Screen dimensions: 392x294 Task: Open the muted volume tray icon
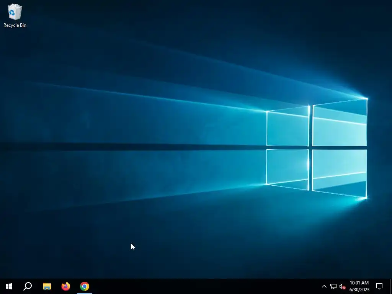tap(342, 286)
